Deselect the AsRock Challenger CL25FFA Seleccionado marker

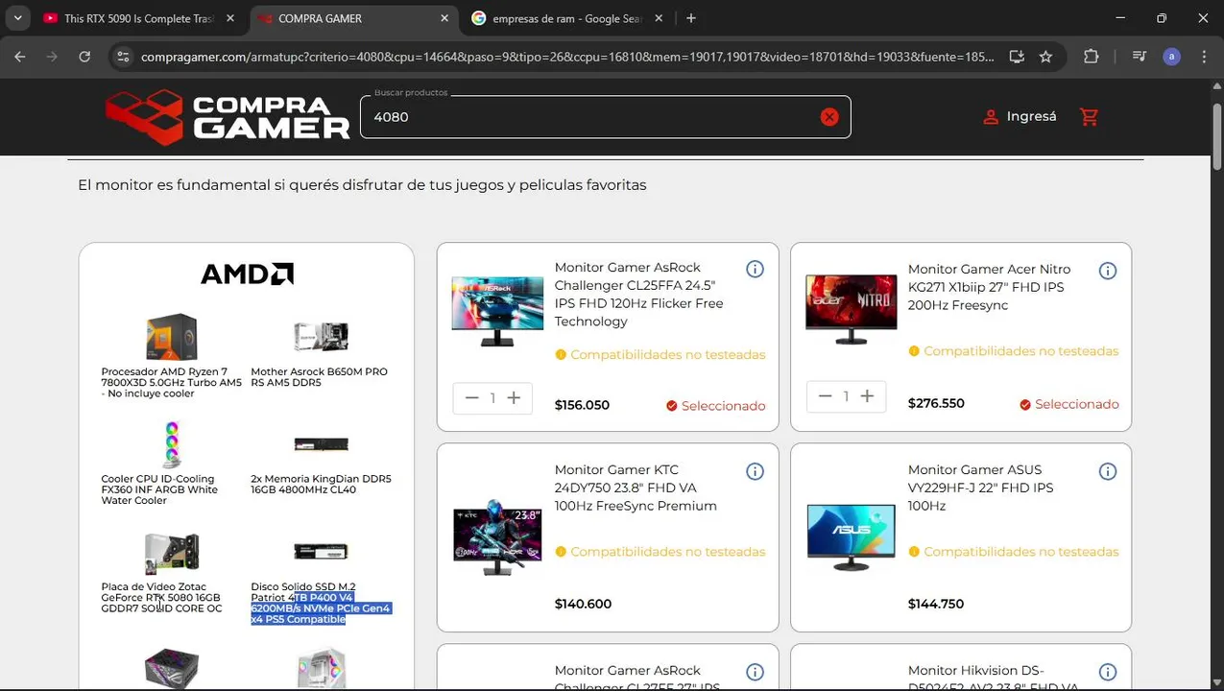tap(716, 406)
